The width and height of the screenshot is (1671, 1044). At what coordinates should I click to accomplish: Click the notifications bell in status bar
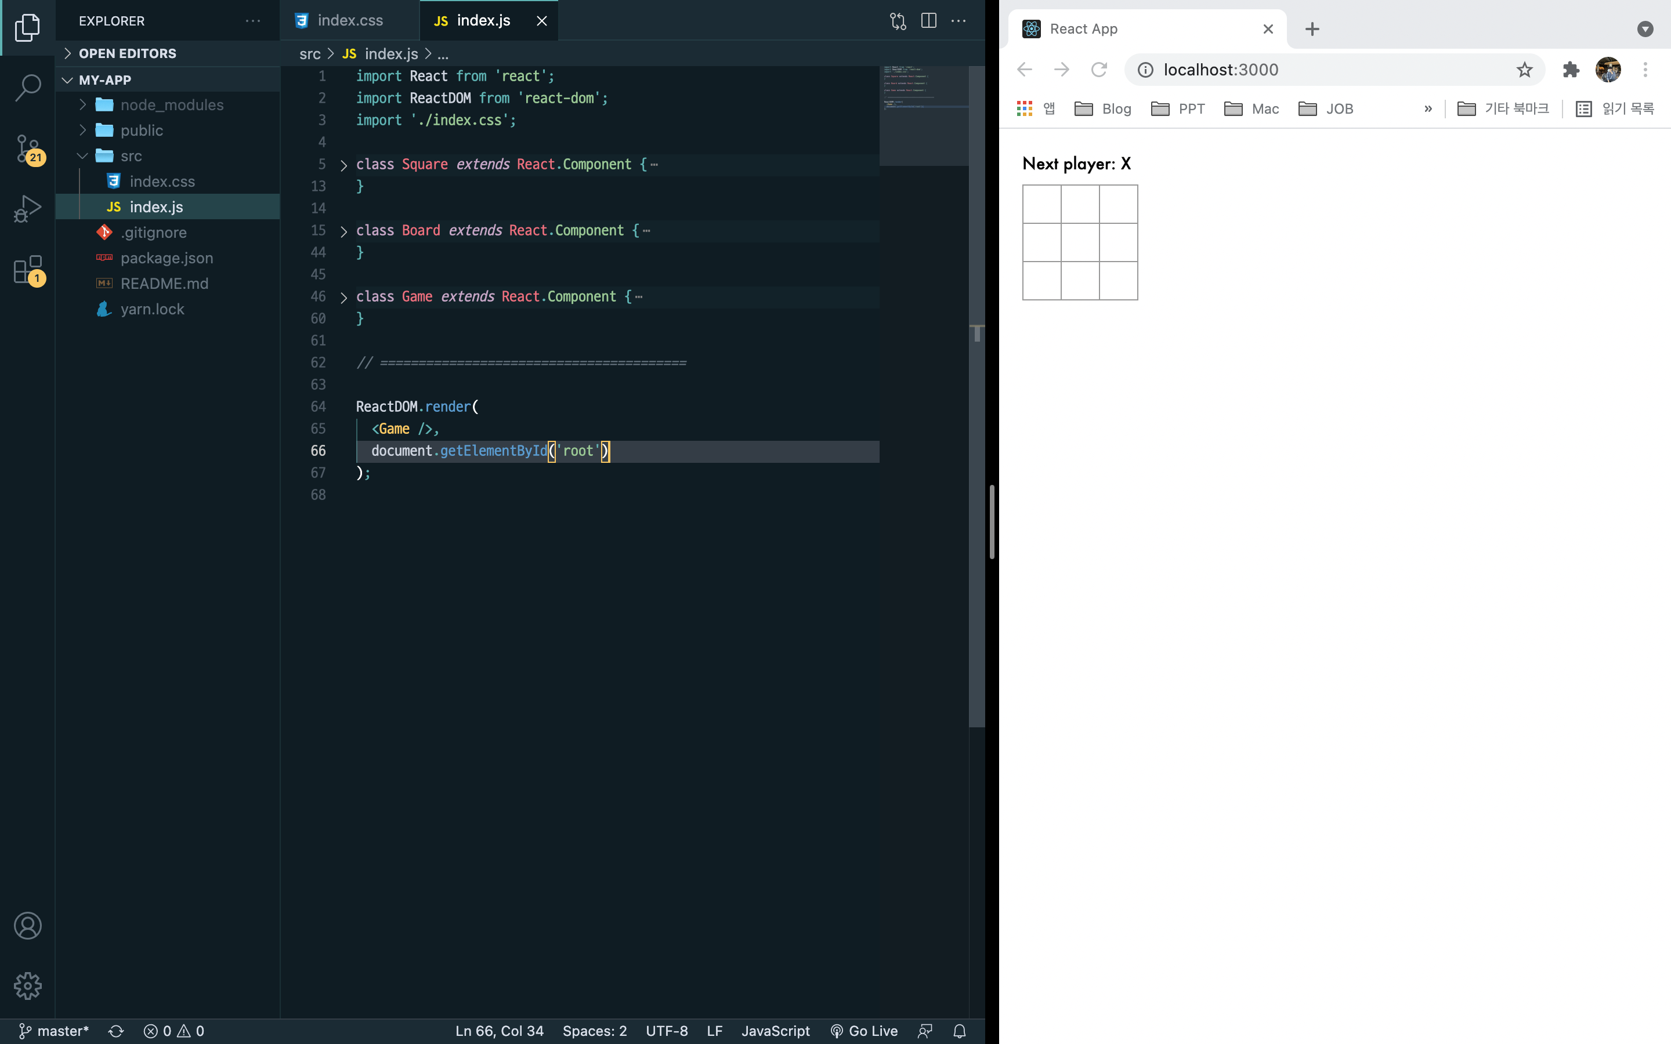(959, 1031)
